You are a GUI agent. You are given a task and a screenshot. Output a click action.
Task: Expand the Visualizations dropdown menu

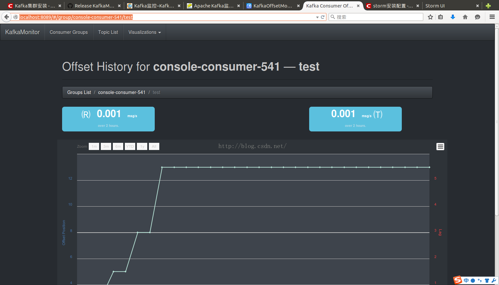click(145, 32)
